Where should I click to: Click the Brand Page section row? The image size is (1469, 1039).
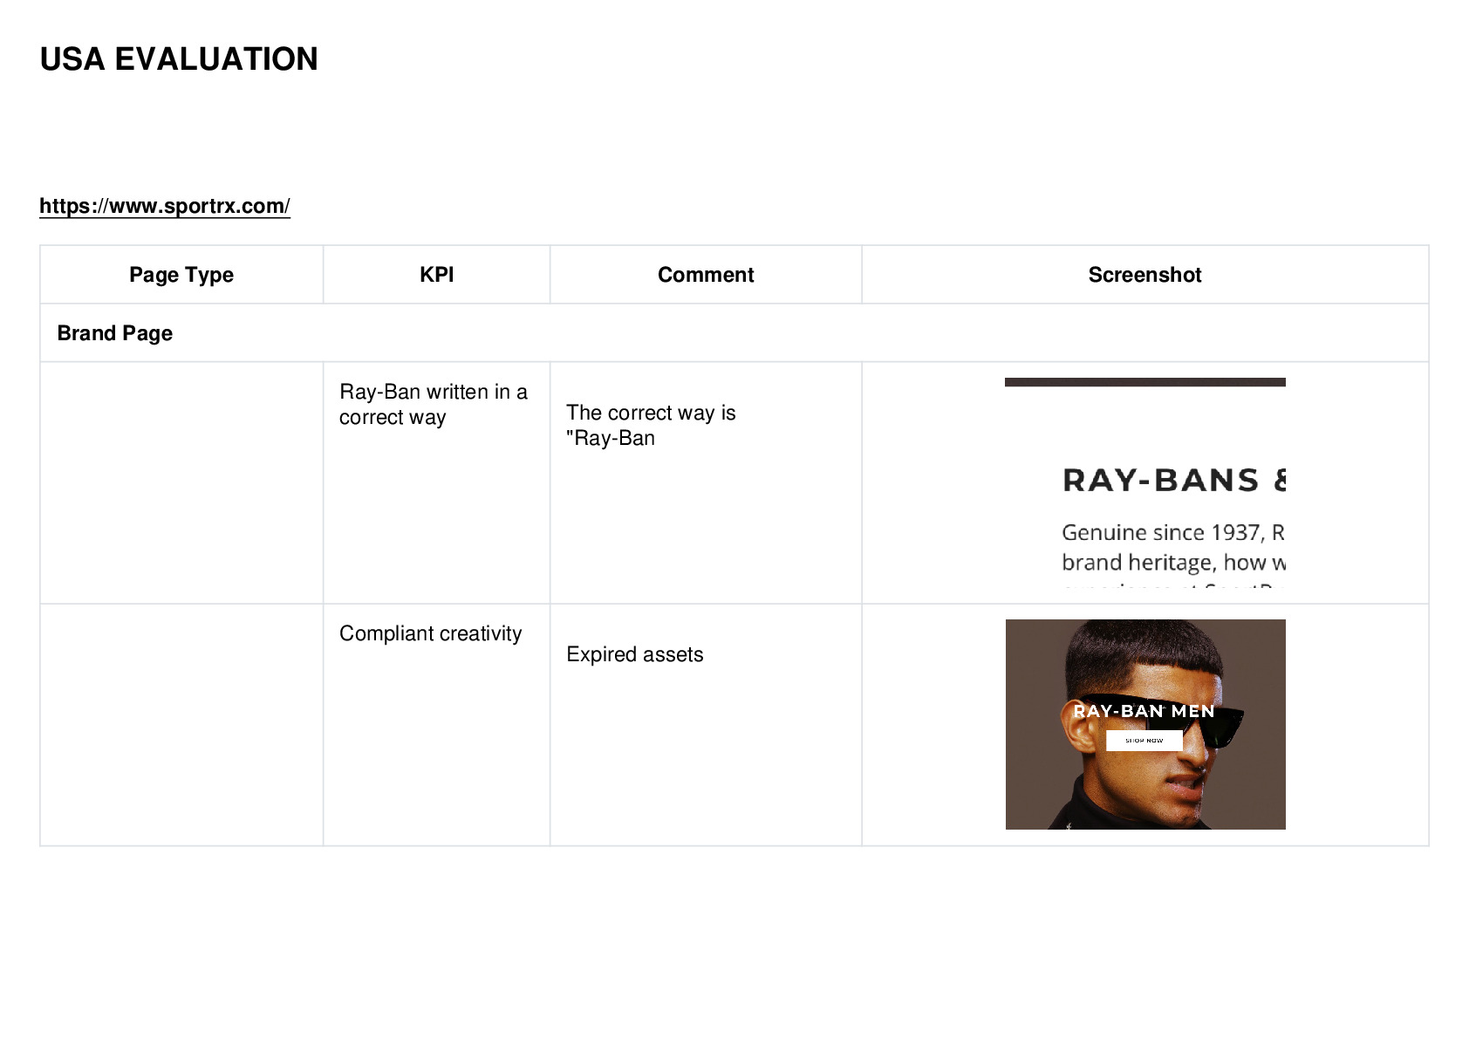click(734, 333)
